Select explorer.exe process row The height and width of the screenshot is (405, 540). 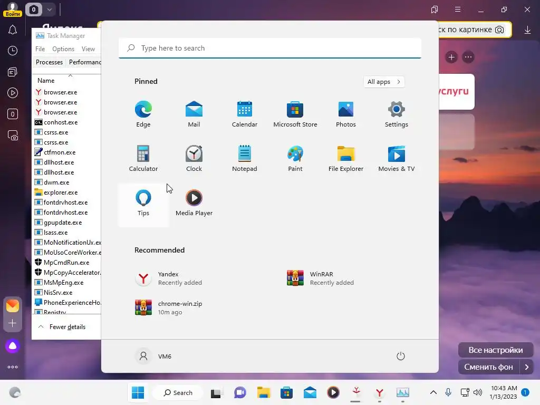[67, 192]
